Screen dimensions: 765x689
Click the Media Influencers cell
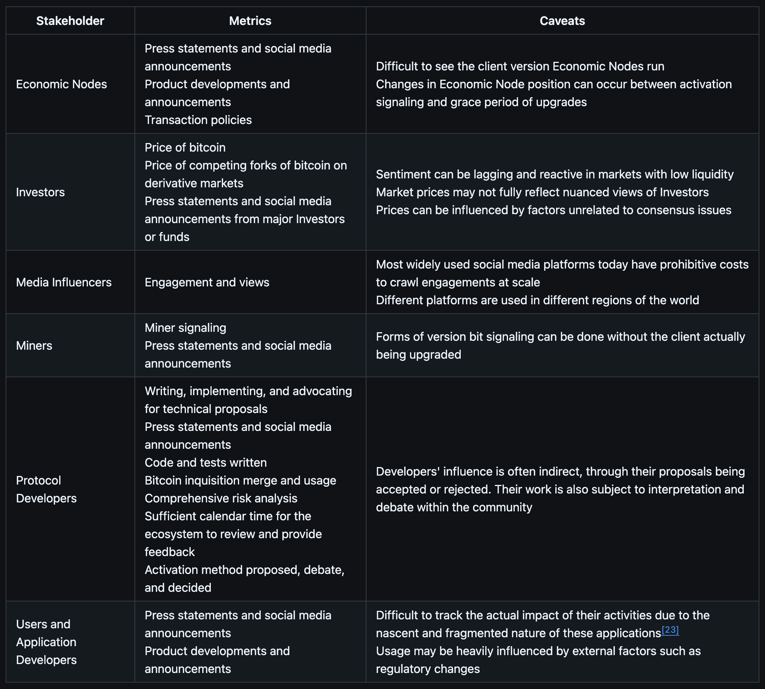(x=64, y=282)
